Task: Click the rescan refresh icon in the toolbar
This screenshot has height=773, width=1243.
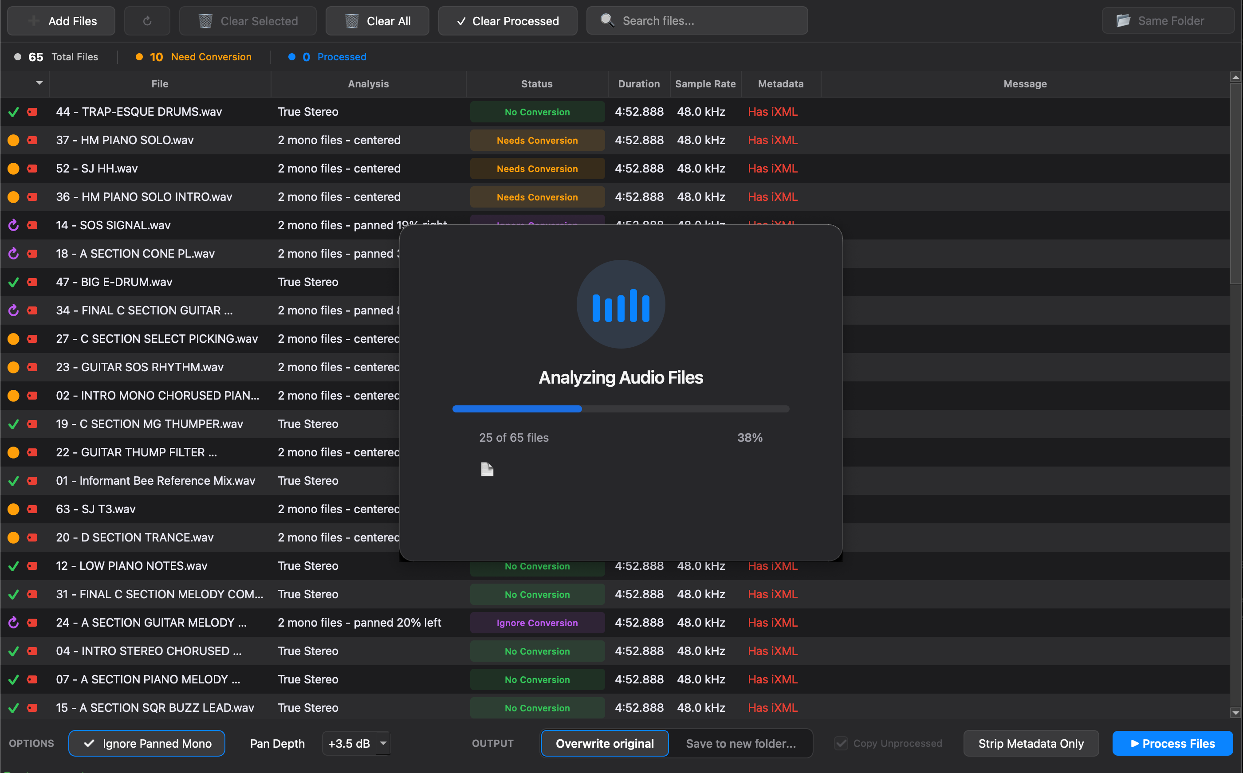Action: [147, 20]
